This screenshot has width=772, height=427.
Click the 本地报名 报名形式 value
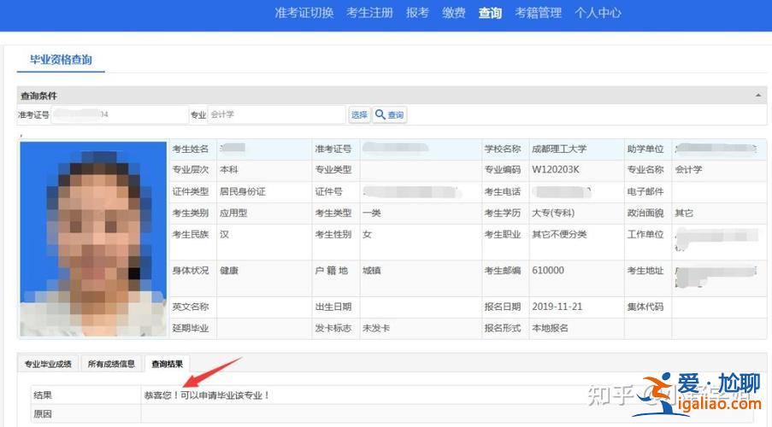(550, 328)
